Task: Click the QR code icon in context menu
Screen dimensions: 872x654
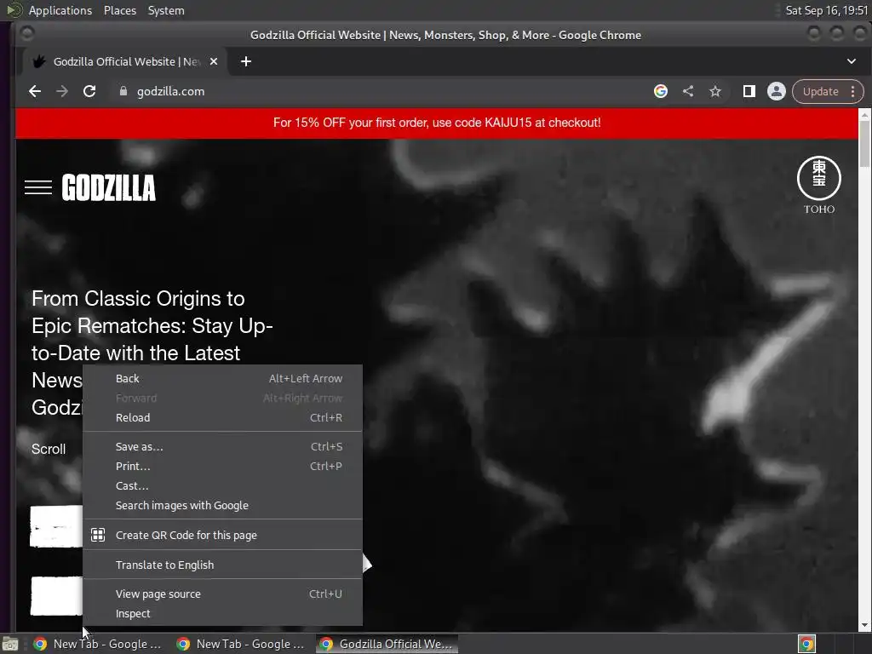Action: point(98,535)
